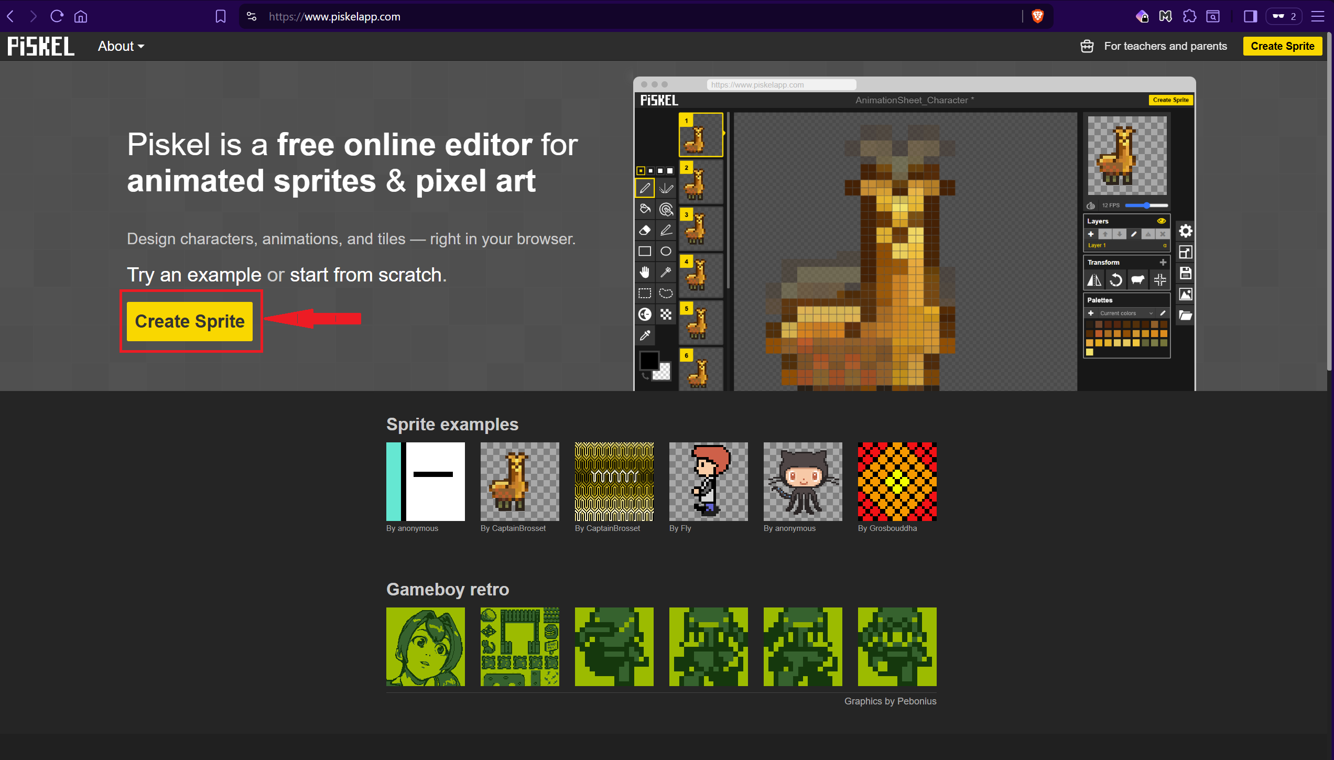Open the browser application menu
The image size is (1334, 760).
tap(1319, 16)
